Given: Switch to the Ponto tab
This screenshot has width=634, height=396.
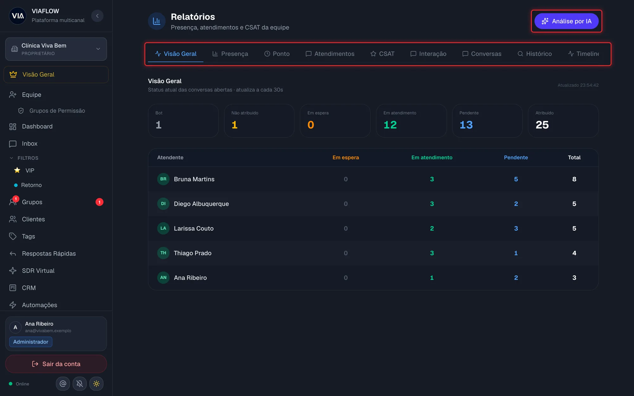Looking at the screenshot, I should pos(277,54).
